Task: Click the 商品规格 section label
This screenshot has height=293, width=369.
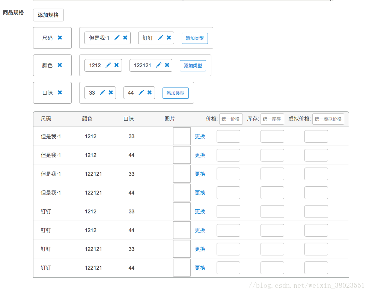Action: tap(13, 12)
